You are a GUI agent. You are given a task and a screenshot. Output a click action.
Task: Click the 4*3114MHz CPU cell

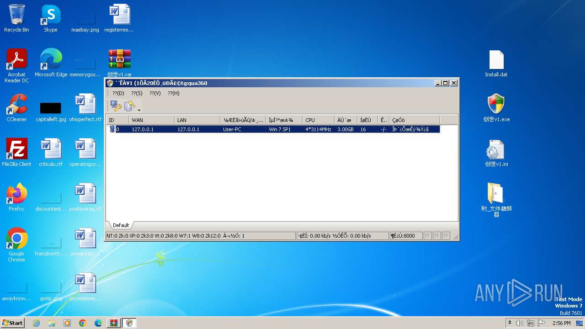point(318,129)
